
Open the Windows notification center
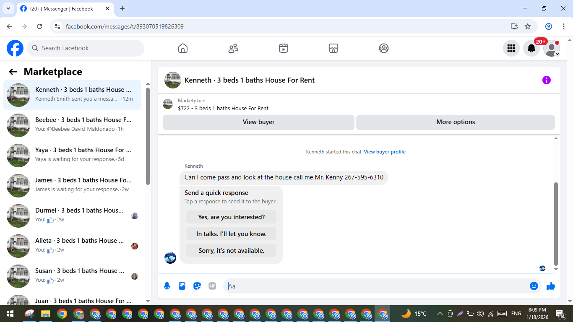[560, 314]
